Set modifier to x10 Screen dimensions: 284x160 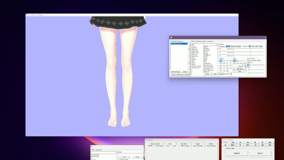253,46
